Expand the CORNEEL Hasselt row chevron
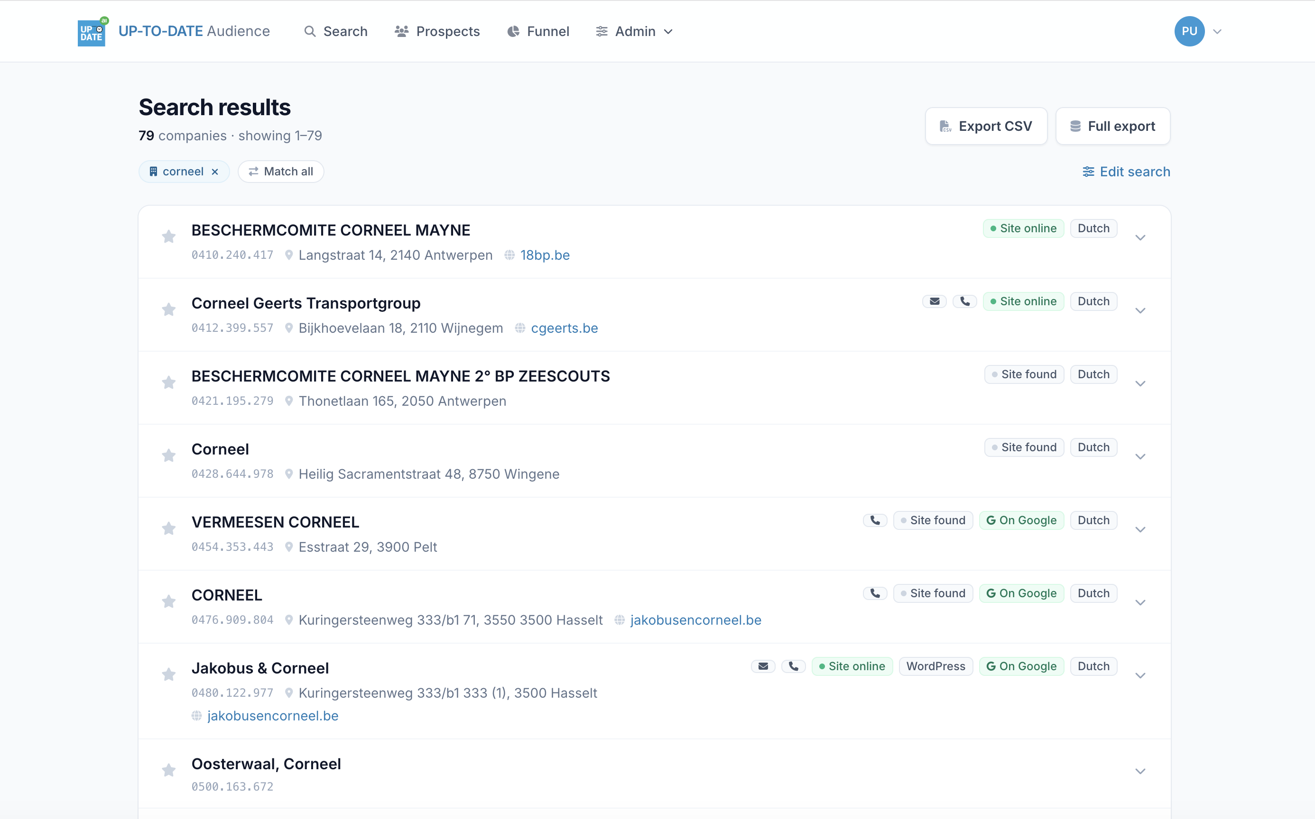This screenshot has width=1315, height=819. (1140, 603)
